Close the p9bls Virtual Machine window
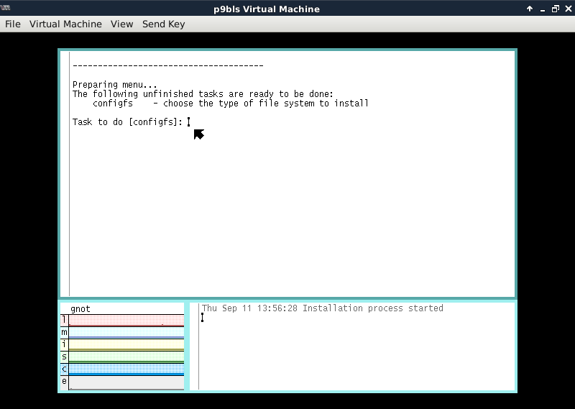The image size is (575, 409). tap(567, 9)
